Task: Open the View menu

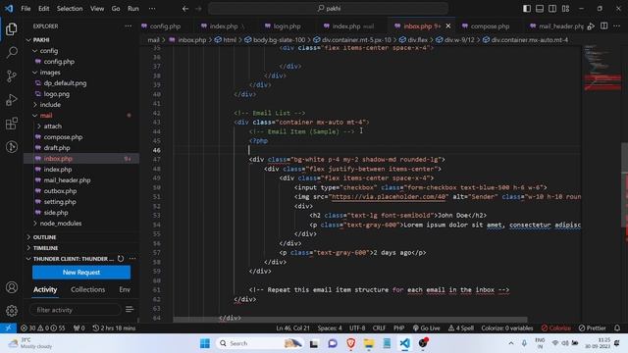Action: 97,9
